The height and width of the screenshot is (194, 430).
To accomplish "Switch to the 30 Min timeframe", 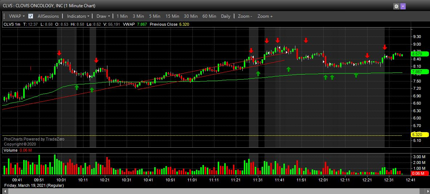I will coord(191,16).
